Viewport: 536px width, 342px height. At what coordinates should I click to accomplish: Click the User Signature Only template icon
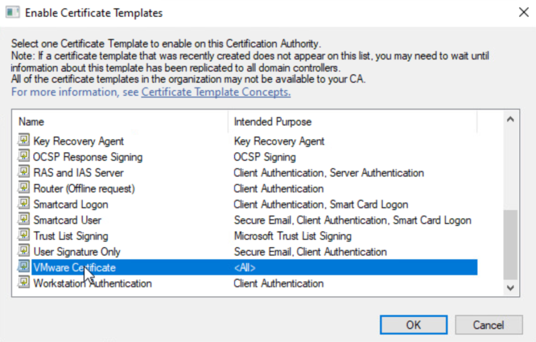(24, 251)
